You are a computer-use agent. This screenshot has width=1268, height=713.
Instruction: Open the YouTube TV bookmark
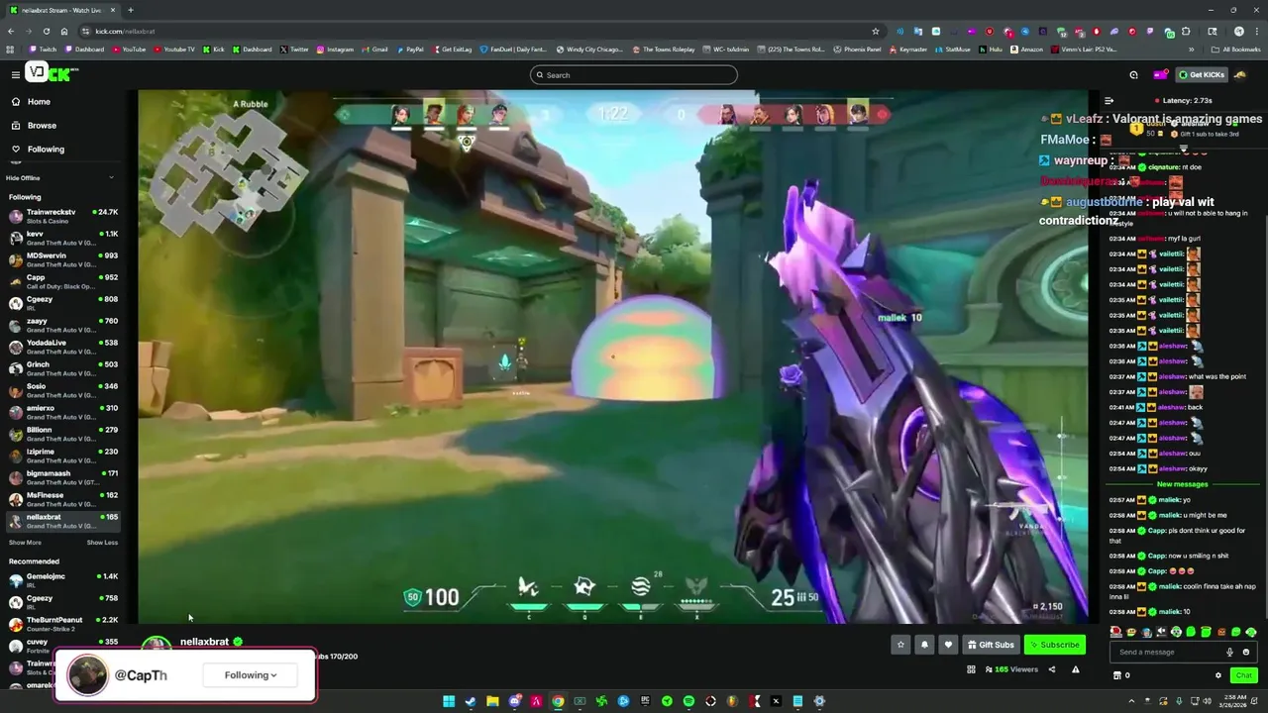click(173, 49)
